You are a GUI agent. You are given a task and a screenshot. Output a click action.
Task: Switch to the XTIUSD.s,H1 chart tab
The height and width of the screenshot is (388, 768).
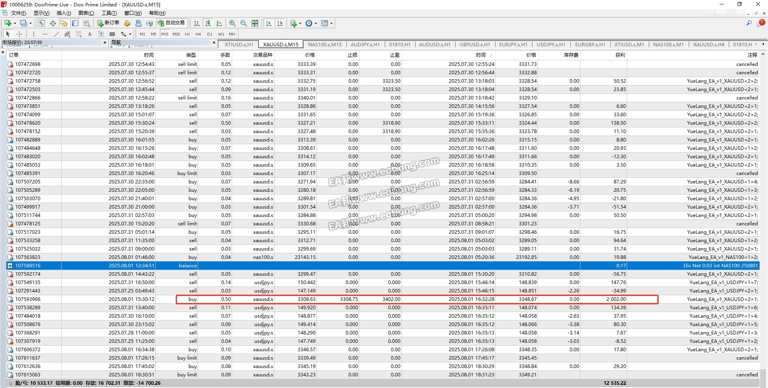pos(239,44)
